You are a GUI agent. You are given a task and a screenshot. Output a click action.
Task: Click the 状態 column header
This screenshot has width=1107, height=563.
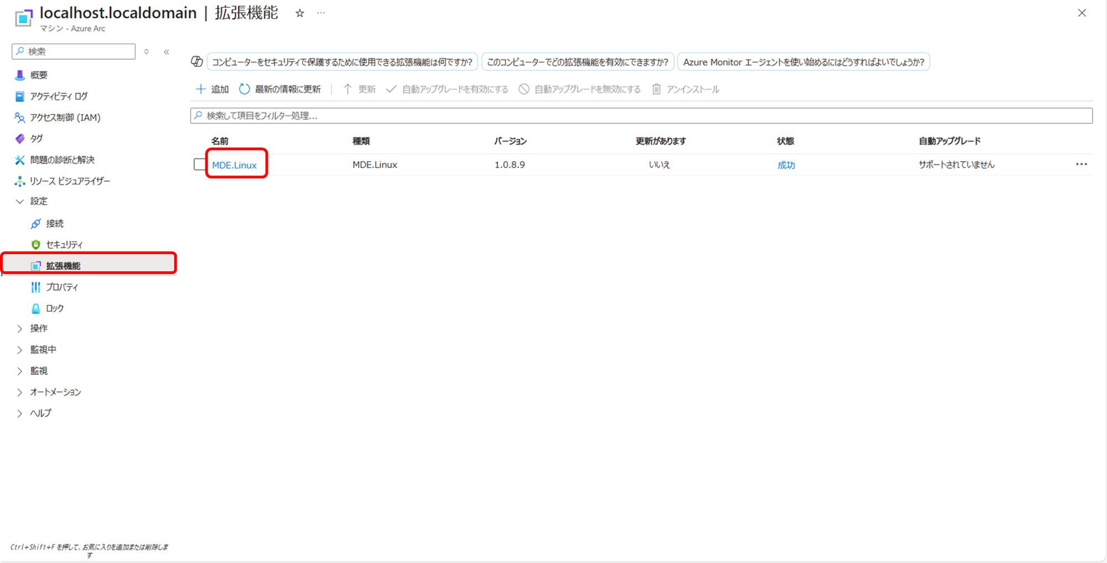[785, 141]
